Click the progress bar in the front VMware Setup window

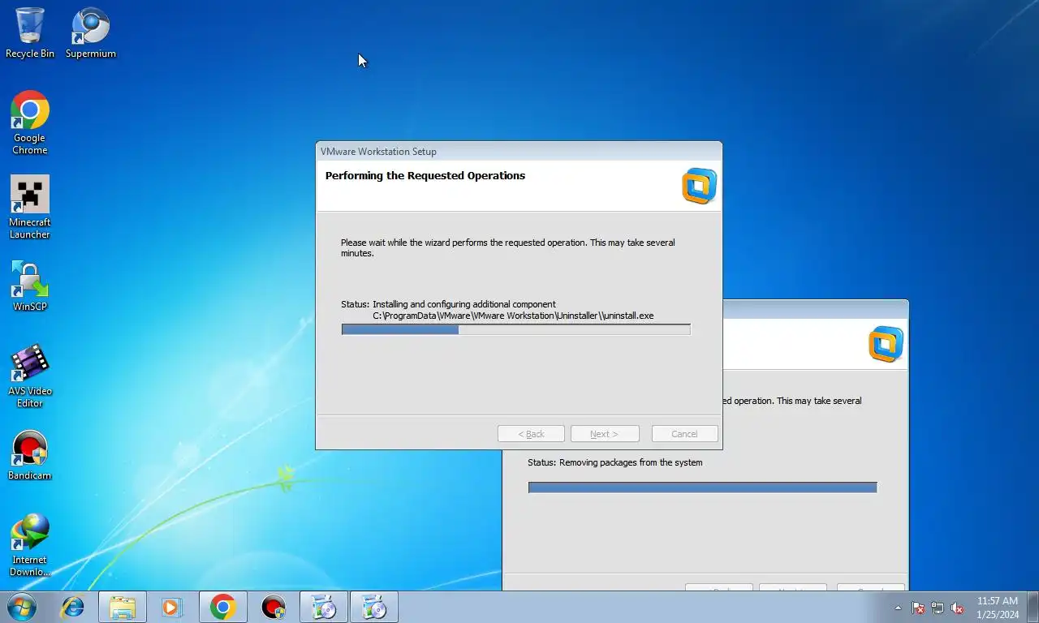pos(516,329)
